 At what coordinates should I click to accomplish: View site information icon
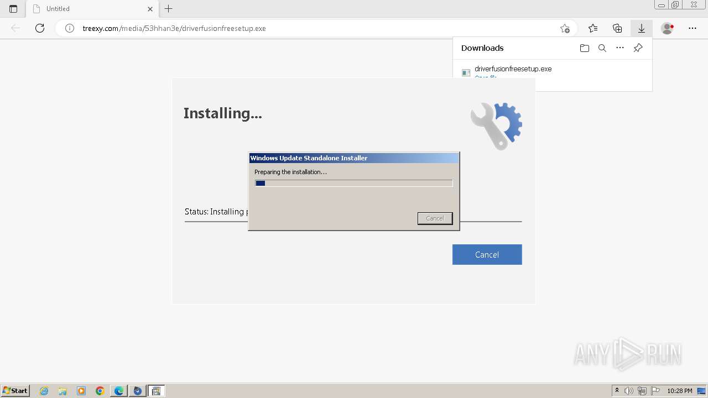[70, 28]
